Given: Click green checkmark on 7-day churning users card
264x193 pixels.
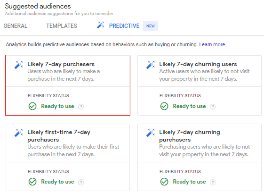Looking at the screenshot, I should coord(164,106).
